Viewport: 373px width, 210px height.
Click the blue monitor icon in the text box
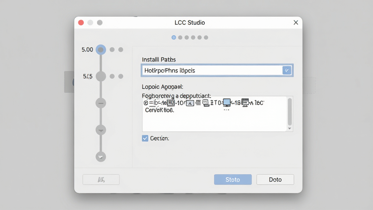pos(227,102)
